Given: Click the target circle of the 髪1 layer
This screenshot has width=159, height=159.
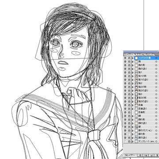Looking at the screenshot, I should pos(156,72).
